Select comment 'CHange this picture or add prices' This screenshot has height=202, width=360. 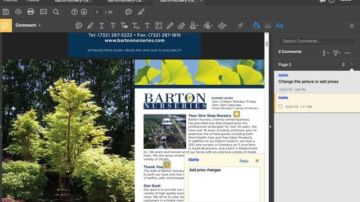[317, 82]
